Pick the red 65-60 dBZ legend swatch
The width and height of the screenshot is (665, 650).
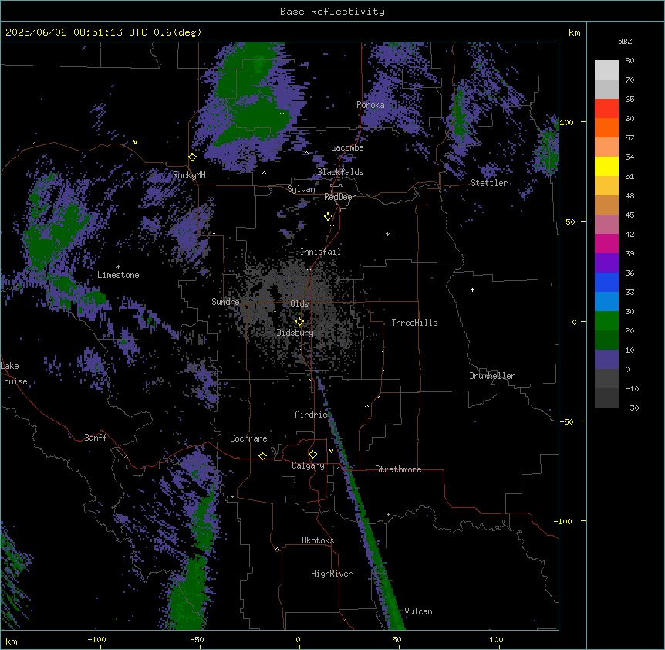click(x=606, y=109)
